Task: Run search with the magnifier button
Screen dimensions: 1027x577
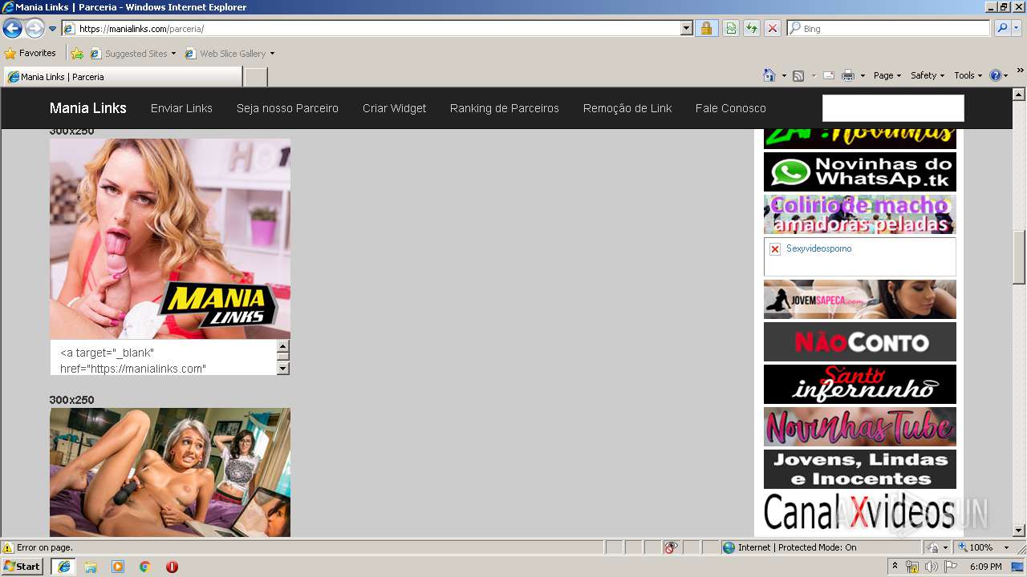Action: (x=1001, y=29)
